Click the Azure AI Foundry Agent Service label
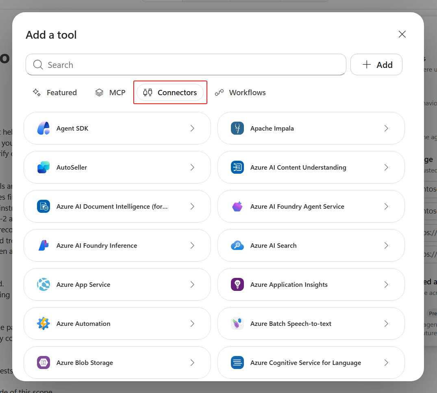This screenshot has height=393, width=437. [x=297, y=206]
